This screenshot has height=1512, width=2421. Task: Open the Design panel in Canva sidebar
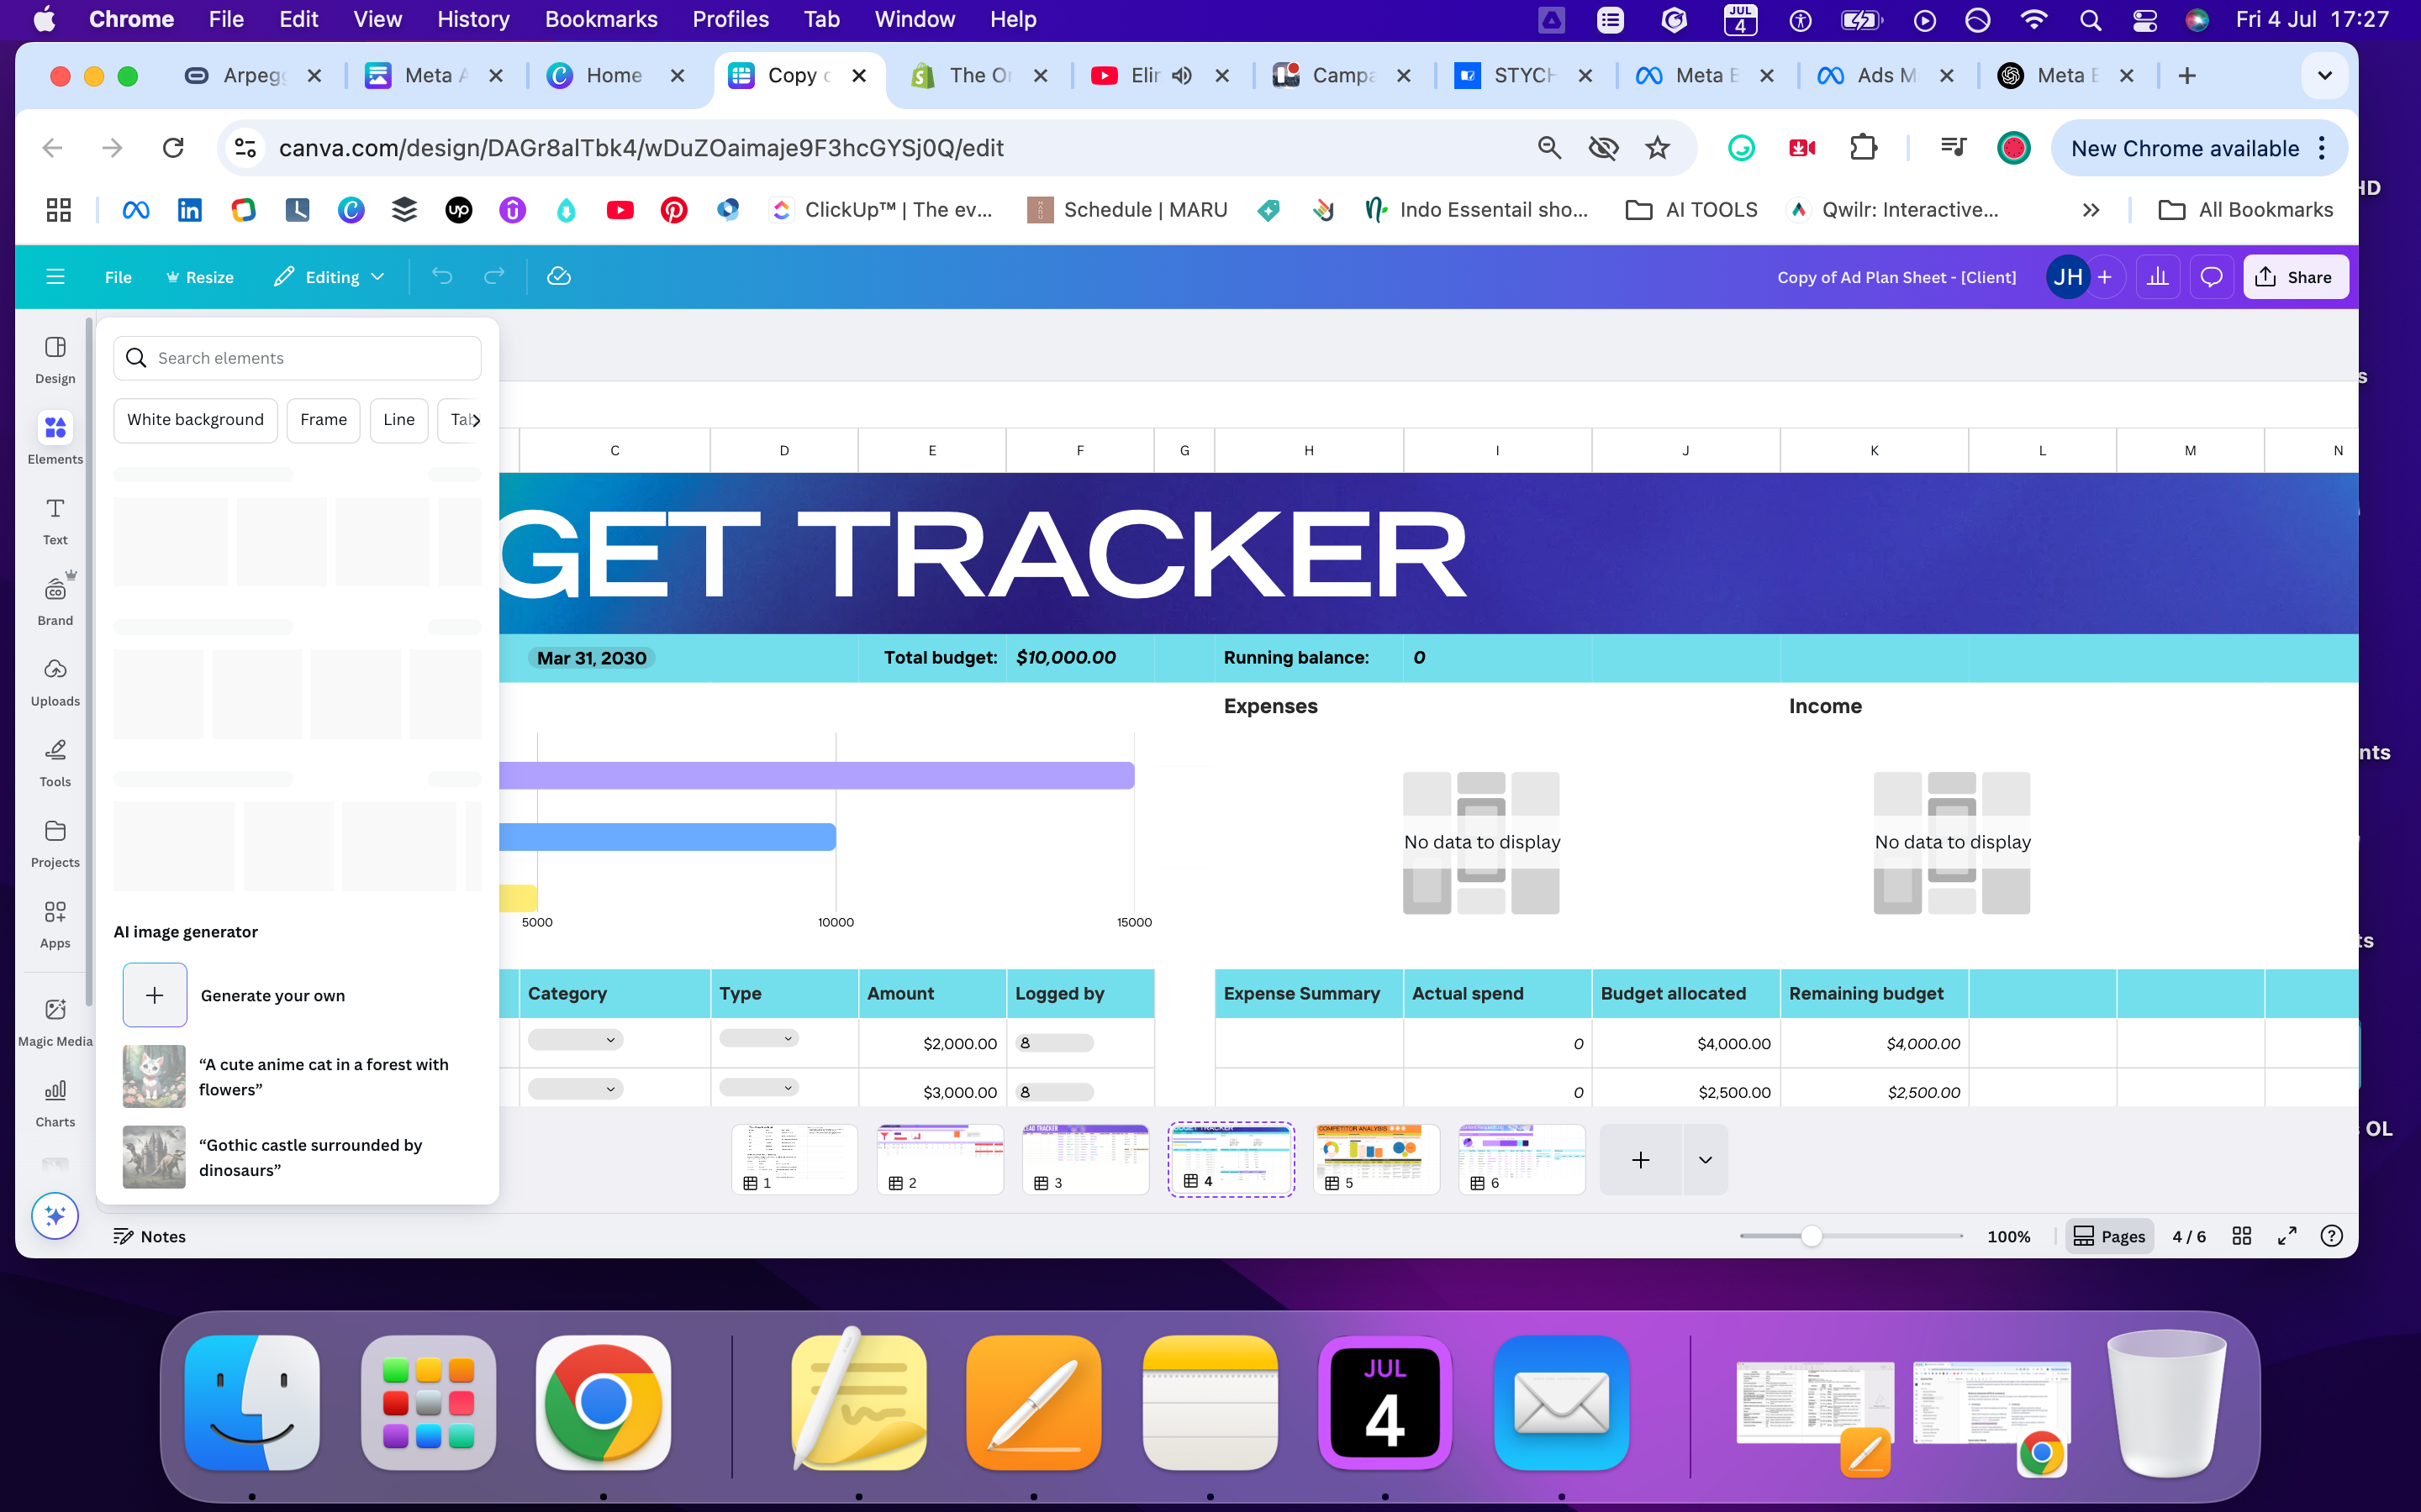point(55,360)
